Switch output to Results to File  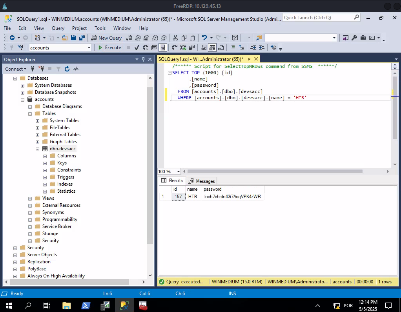click(221, 47)
